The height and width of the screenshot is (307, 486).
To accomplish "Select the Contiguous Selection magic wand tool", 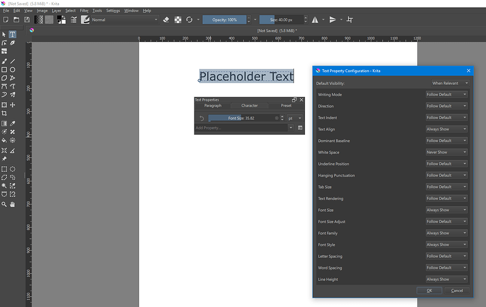I will coord(4,186).
